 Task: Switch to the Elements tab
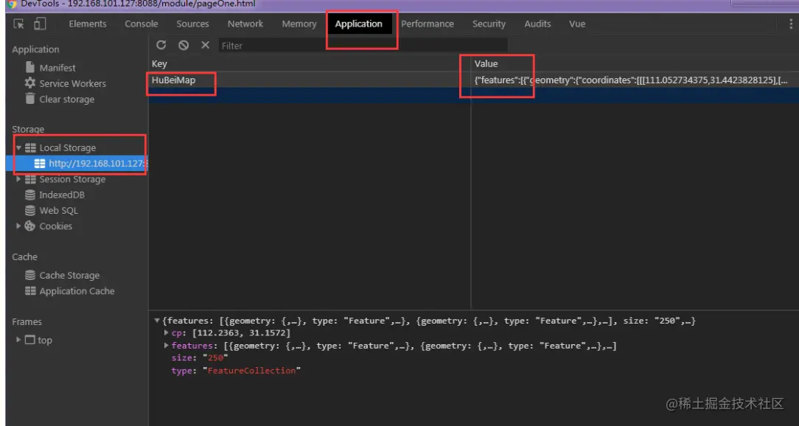(88, 24)
